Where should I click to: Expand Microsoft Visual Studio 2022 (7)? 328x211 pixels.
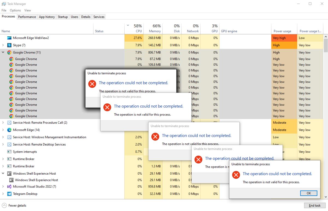pos(3,186)
